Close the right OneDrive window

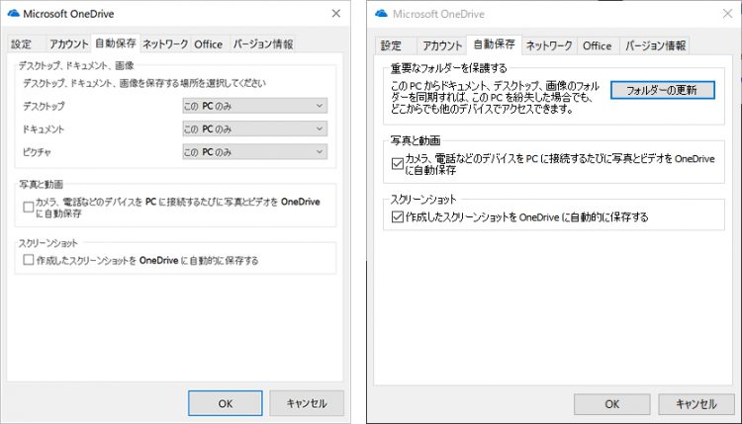[728, 14]
